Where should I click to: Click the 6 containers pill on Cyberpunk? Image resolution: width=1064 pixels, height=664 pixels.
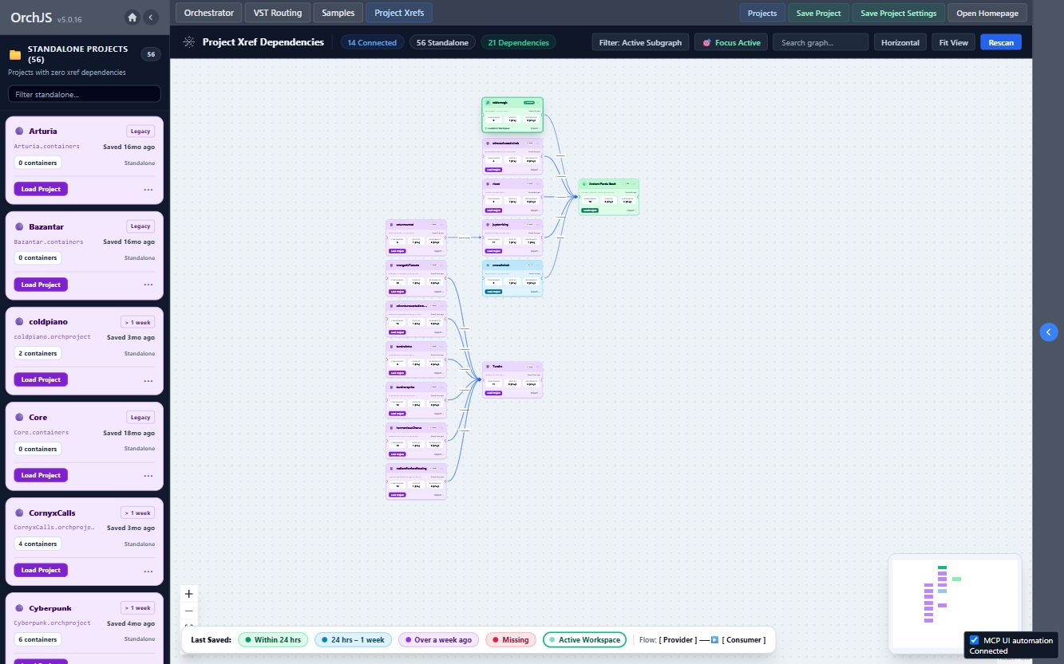point(38,639)
